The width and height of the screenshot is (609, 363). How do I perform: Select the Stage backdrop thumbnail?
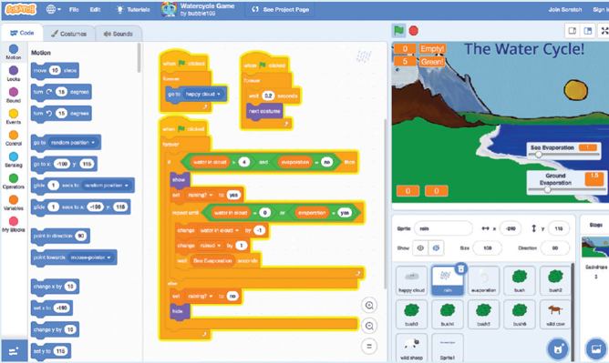(x=595, y=247)
